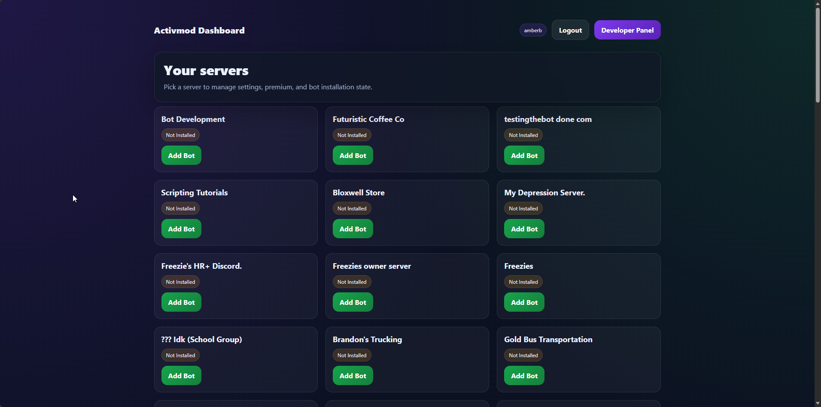The height and width of the screenshot is (407, 821).
Task: Add bot to Gold Bus Transportation server
Action: (524, 376)
